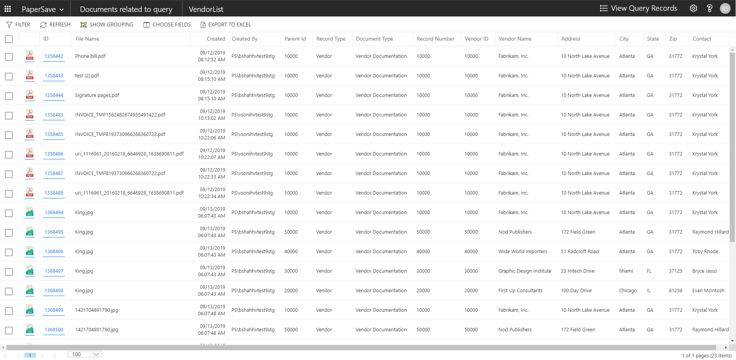Image resolution: width=736 pixels, height=360 pixels.
Task: Refresh the document list
Action: (x=55, y=25)
